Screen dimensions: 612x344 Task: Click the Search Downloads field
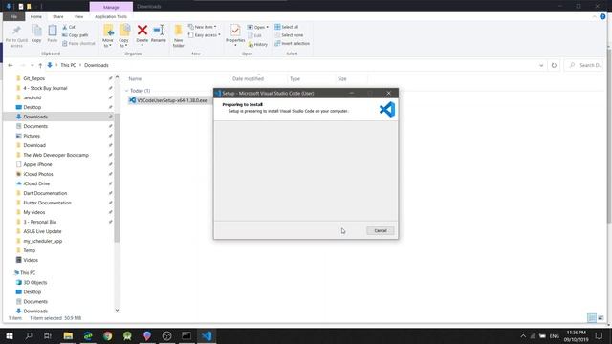[x=584, y=65]
